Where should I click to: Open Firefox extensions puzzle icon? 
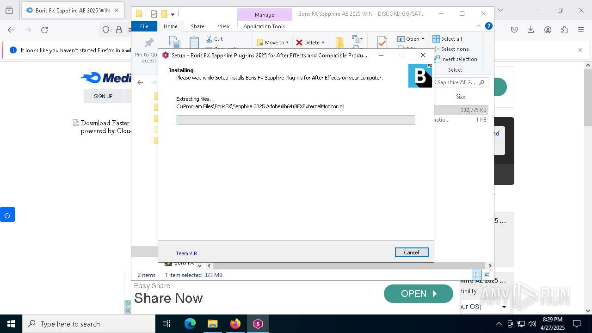(x=564, y=30)
